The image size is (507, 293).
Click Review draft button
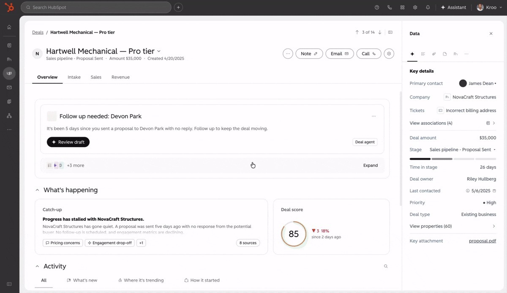click(x=68, y=142)
